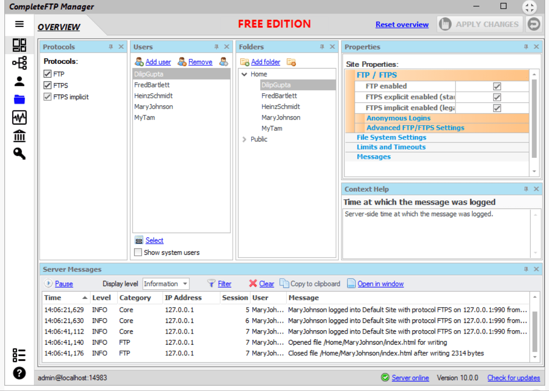Select FredBartlett in the Users list
Screen dimensions: 549x391
[x=152, y=85]
